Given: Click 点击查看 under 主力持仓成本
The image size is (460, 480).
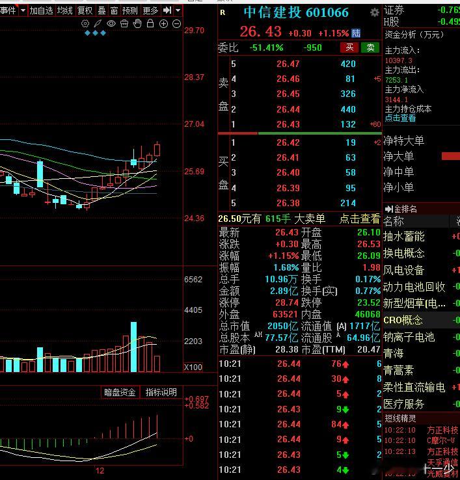Looking at the screenshot, I should (x=400, y=118).
